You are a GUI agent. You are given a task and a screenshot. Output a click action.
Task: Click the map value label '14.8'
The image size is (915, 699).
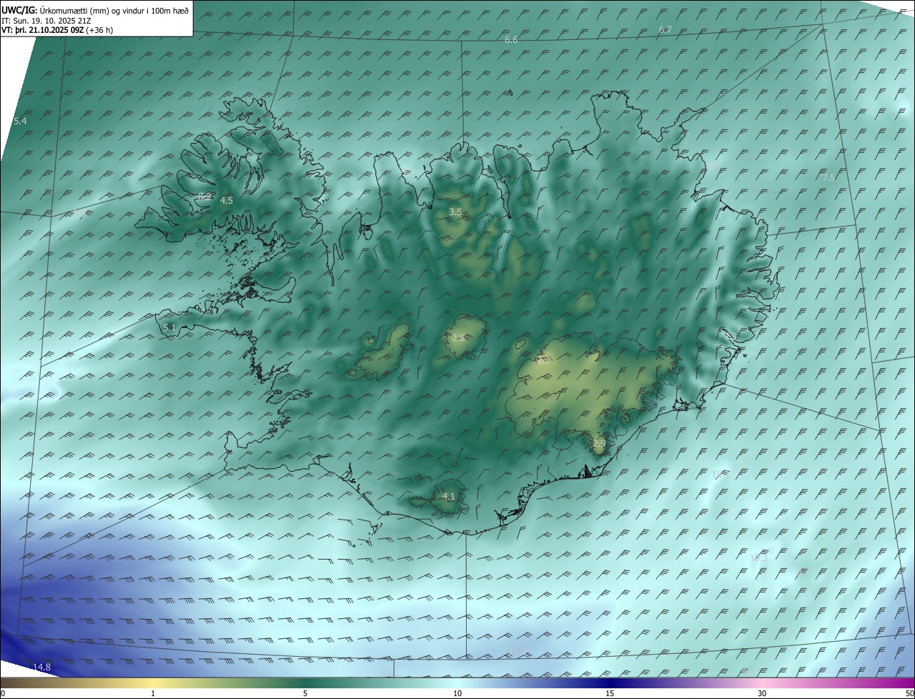point(42,668)
